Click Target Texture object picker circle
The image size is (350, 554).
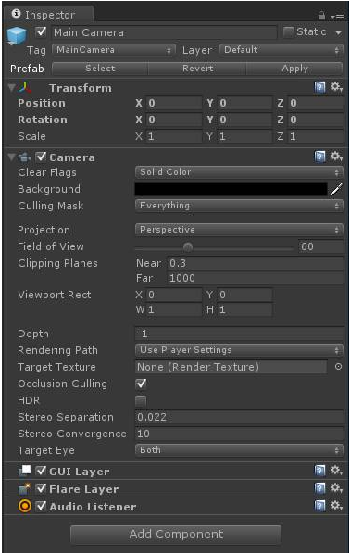338,367
